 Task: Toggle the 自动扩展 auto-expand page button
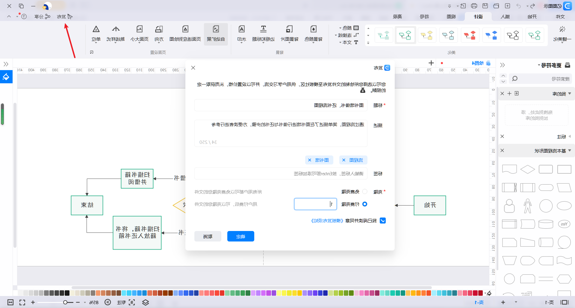coord(216,34)
